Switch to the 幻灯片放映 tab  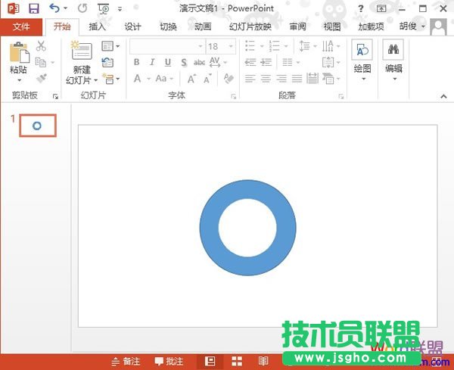250,27
